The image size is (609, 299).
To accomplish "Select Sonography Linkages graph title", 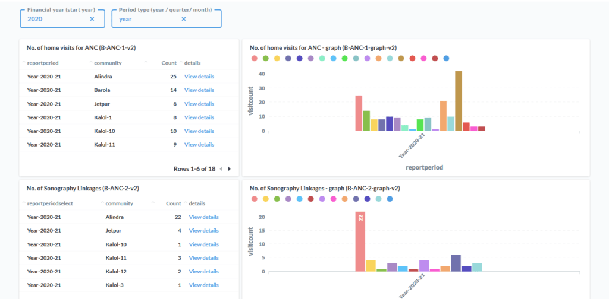I will tap(325, 188).
